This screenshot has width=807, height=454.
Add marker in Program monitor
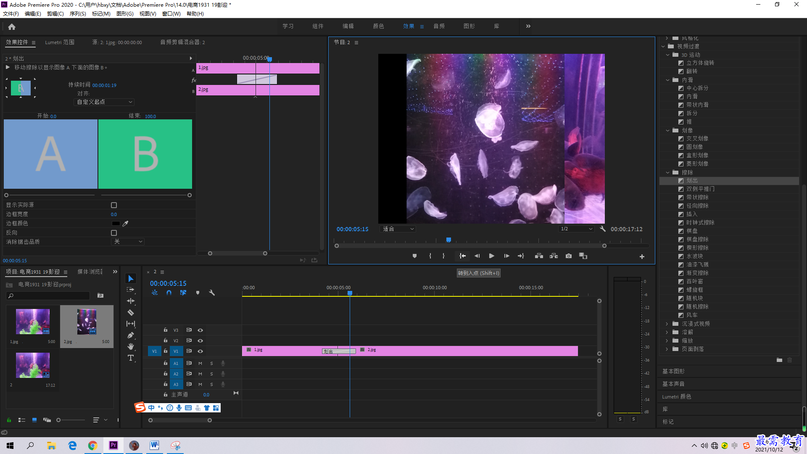(x=414, y=256)
